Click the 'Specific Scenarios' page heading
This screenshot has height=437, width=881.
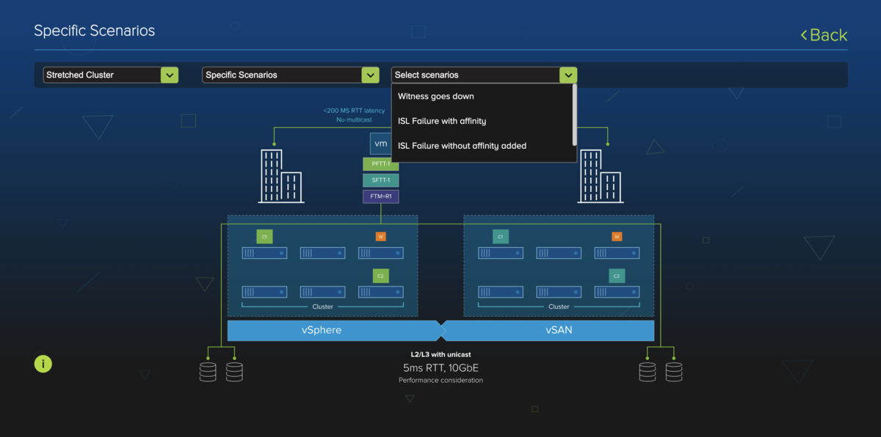[95, 31]
